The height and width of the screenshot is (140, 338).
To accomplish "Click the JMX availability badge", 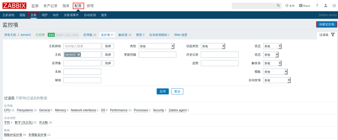I will tap(68, 35).
